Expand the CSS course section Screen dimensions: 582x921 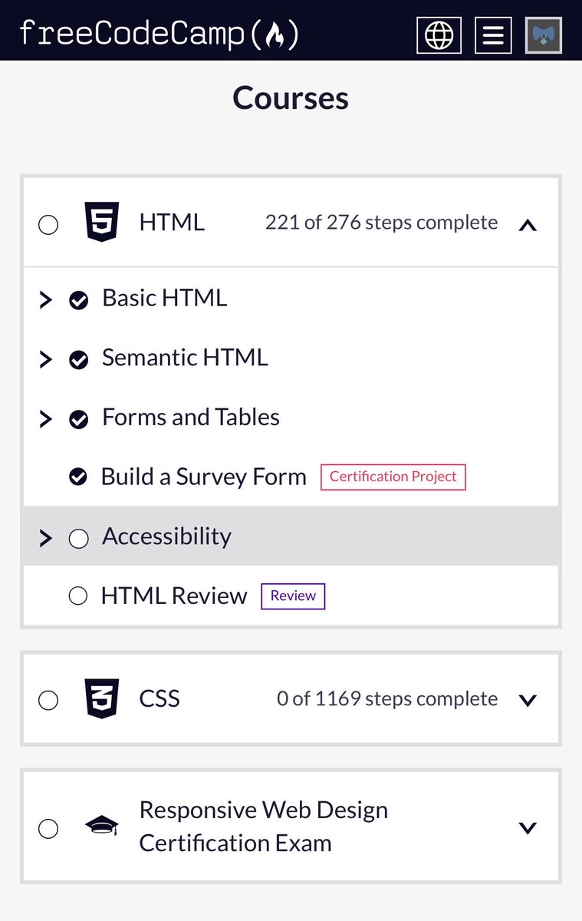coord(528,700)
